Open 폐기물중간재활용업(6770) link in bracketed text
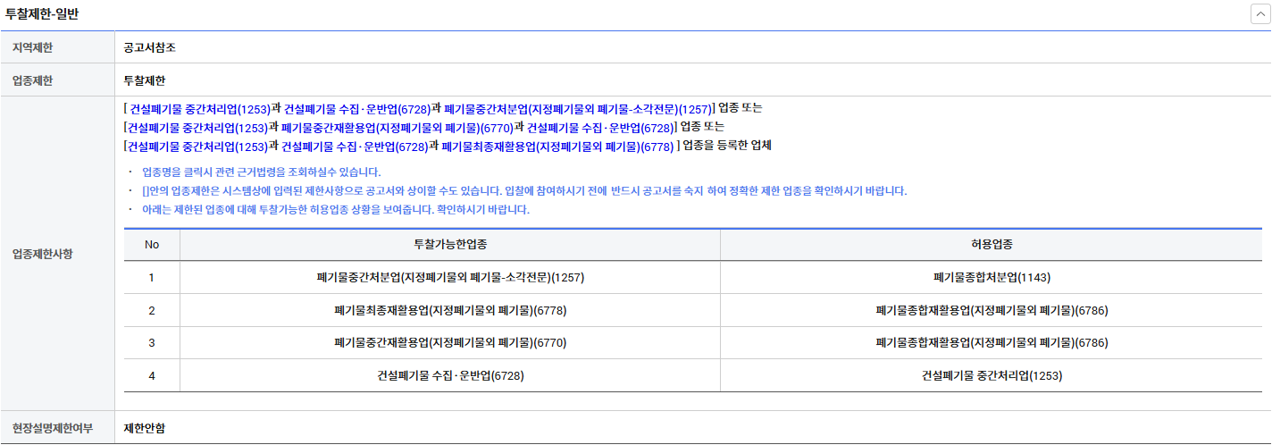The image size is (1272, 445). (x=397, y=127)
